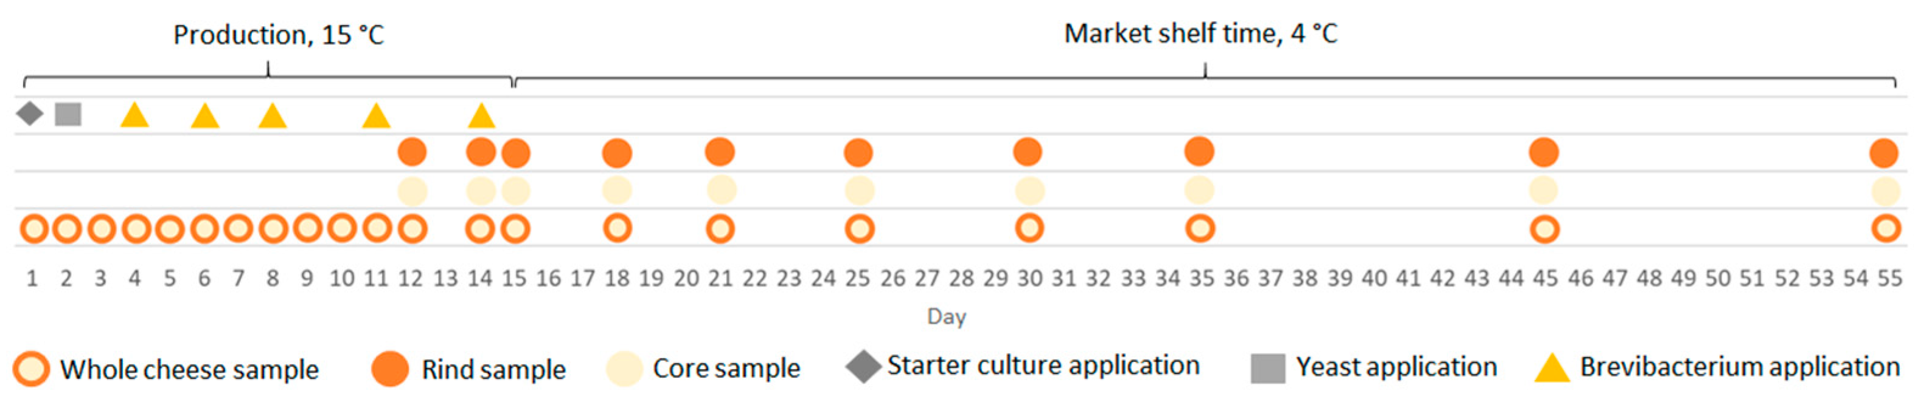This screenshot has height=402, width=1926.
Task: Click the "Production, 15 °C" heading
Action: click(278, 35)
